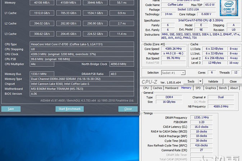Click L3 Cache latency 11.4 ns
The width and height of the screenshot is (242, 161).
122,34
